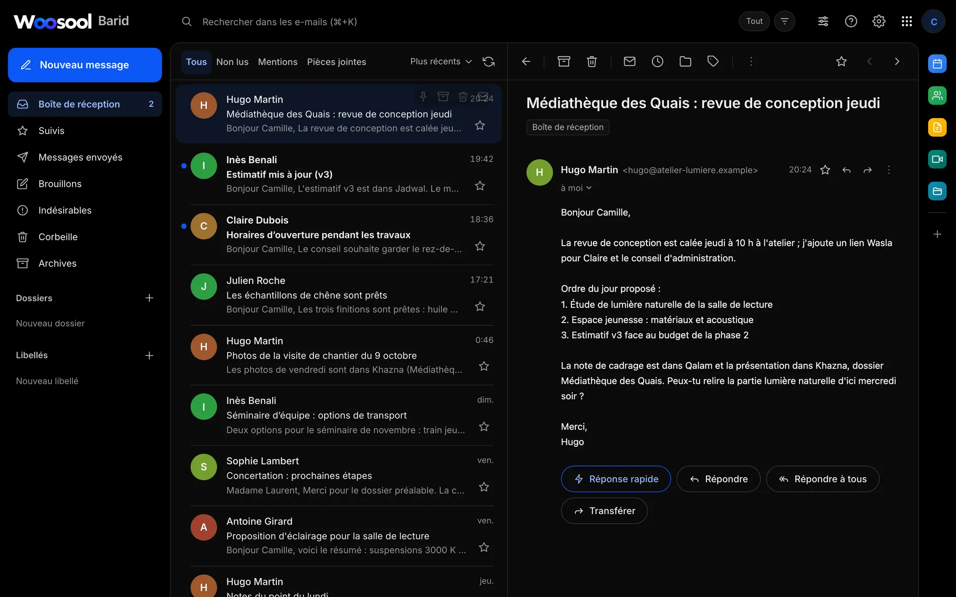Viewport: 956px width, 597px height.
Task: Open the search filter options button
Action: (x=784, y=21)
